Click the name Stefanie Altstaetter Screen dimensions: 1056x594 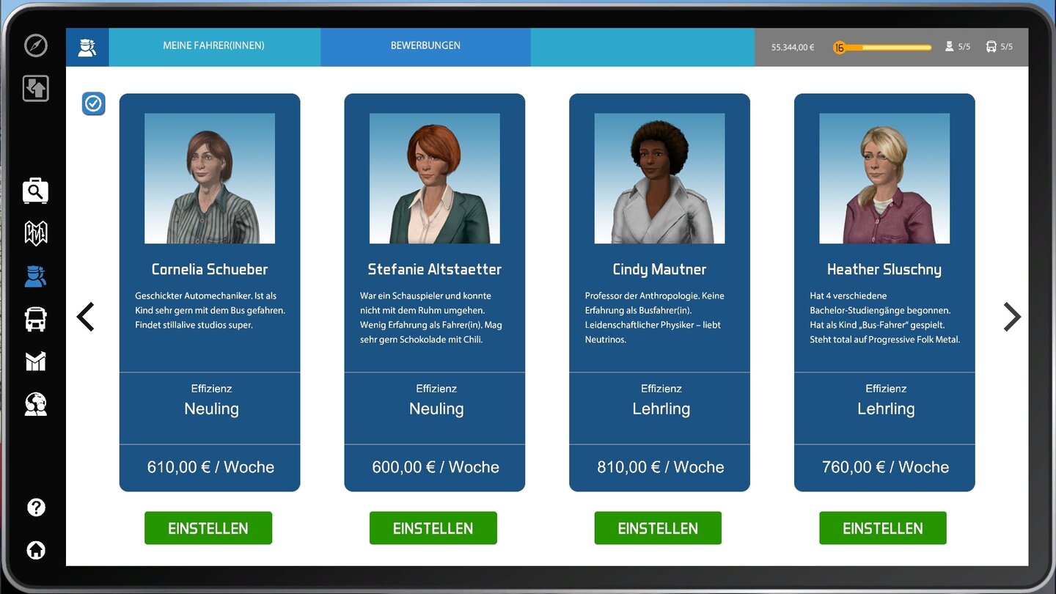[x=435, y=269]
